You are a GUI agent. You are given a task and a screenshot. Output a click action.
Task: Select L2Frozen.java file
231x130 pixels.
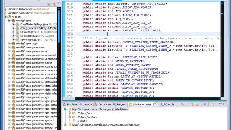coord(28,32)
